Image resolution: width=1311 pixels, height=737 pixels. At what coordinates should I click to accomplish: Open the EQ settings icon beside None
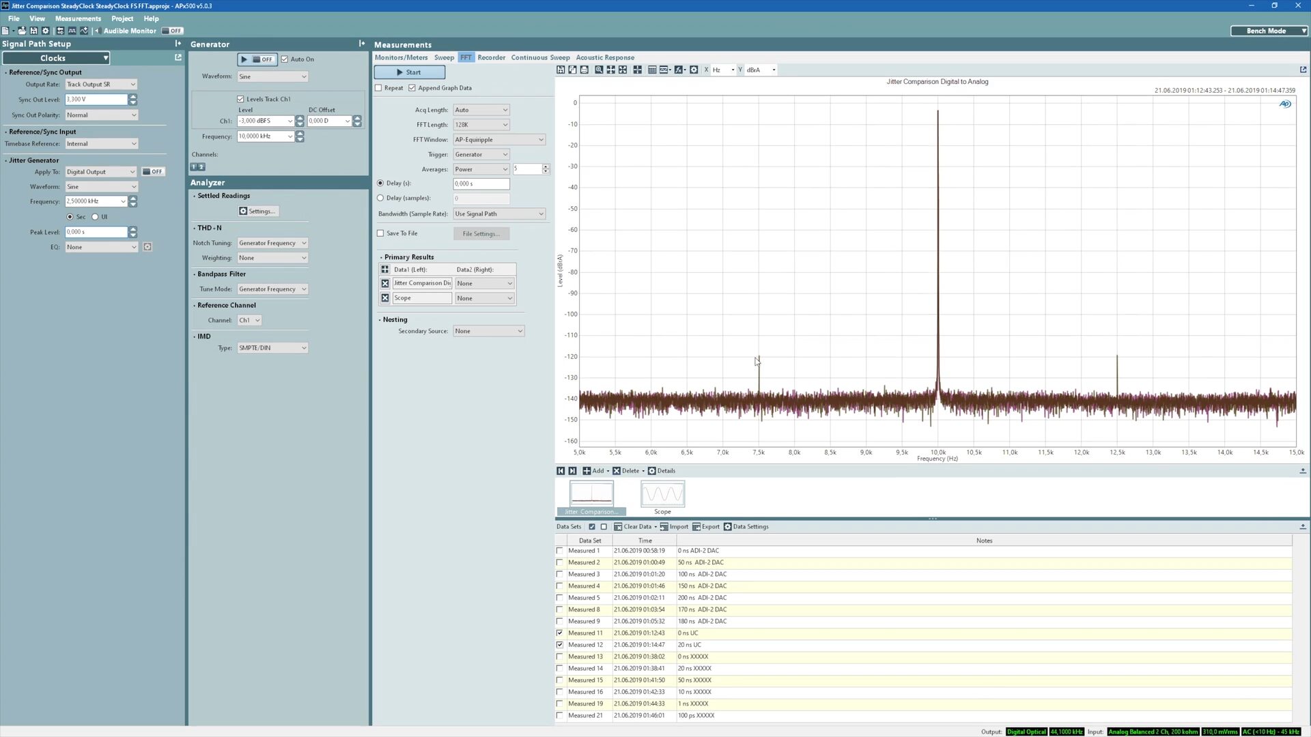coord(147,247)
